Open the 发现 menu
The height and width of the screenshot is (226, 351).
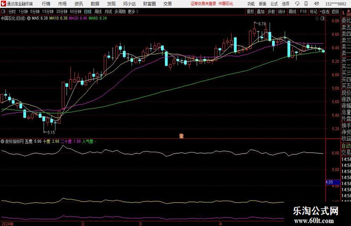(x=111, y=4)
